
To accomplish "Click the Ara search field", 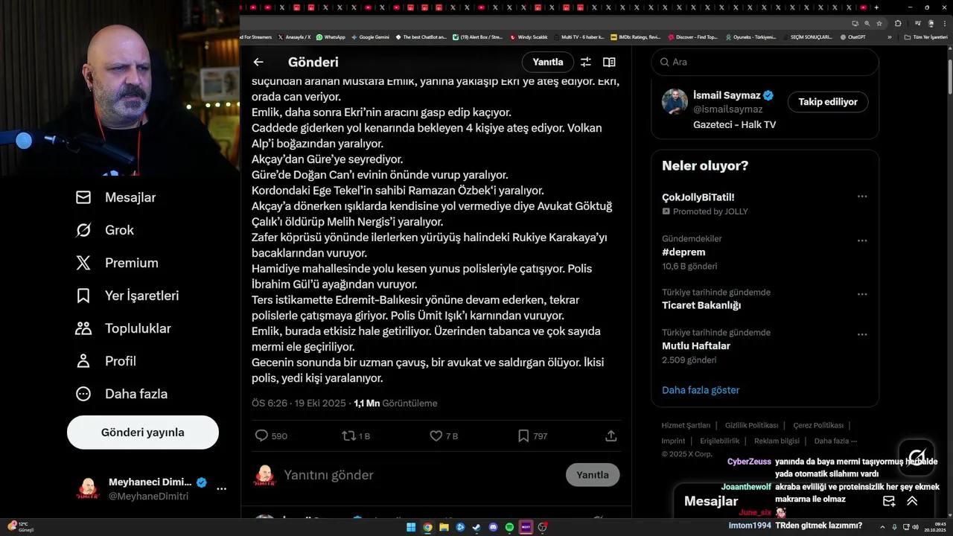I will coord(765,62).
